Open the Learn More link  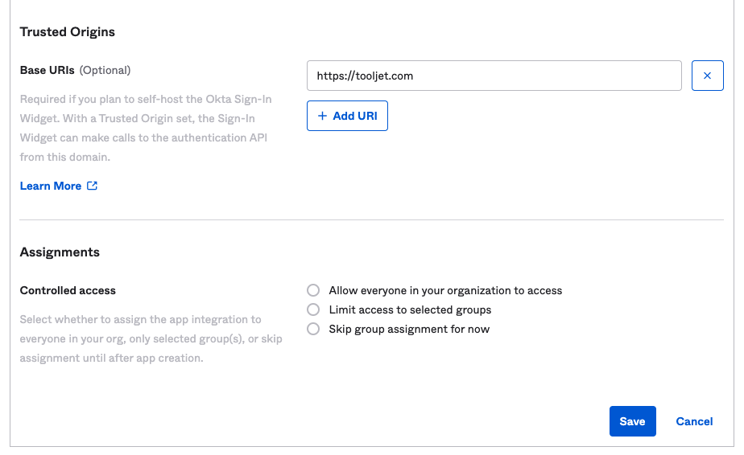51,186
